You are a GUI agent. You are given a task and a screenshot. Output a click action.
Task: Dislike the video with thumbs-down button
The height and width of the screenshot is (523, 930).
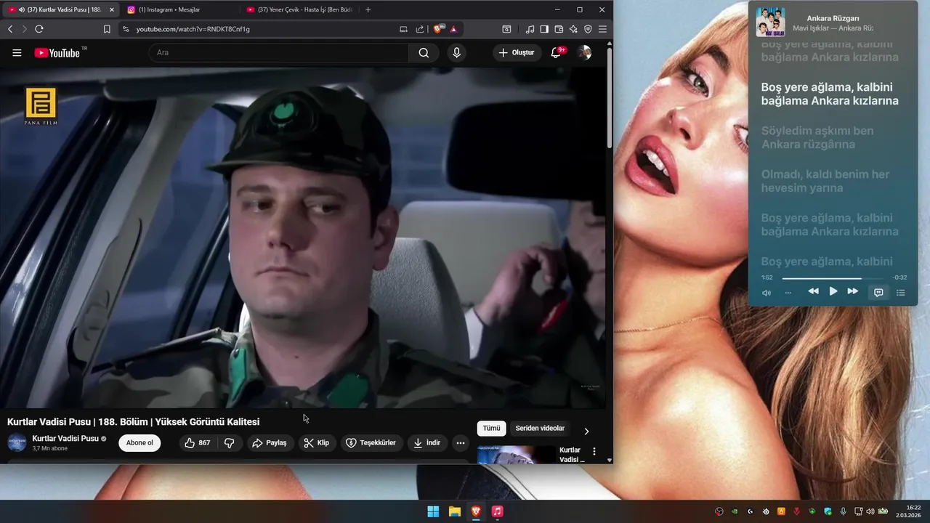coord(229,442)
